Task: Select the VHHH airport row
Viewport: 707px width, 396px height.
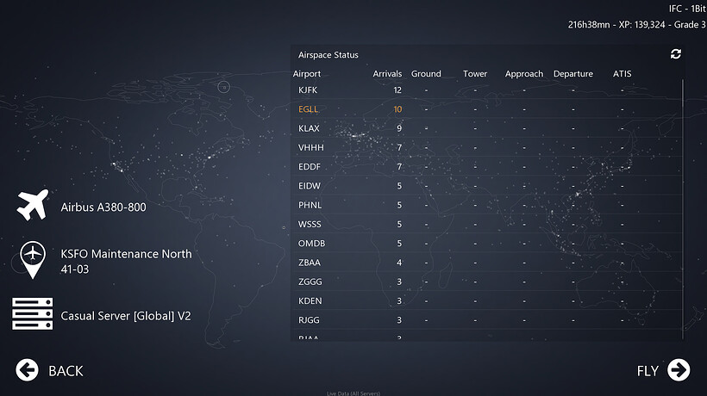Action: click(487, 147)
